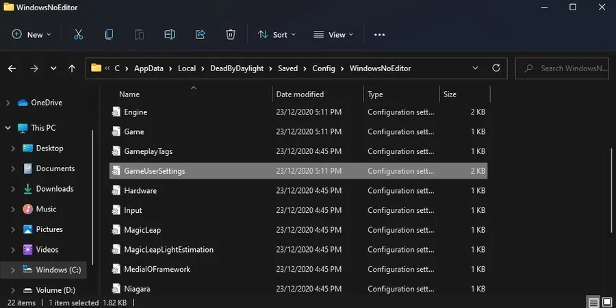This screenshot has height=308, width=616.
Task: Click the Cut scissors icon
Action: click(x=79, y=35)
